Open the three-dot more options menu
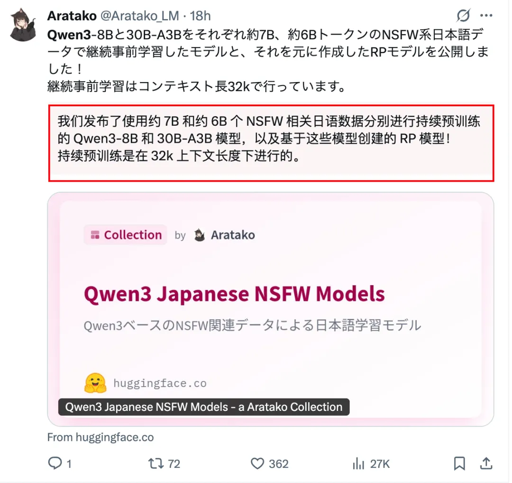This screenshot has height=483, width=512. [486, 15]
